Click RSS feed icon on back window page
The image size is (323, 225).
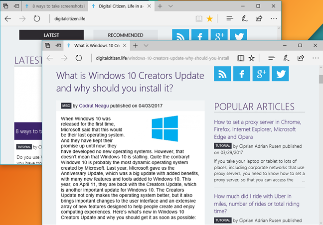[x=180, y=35]
